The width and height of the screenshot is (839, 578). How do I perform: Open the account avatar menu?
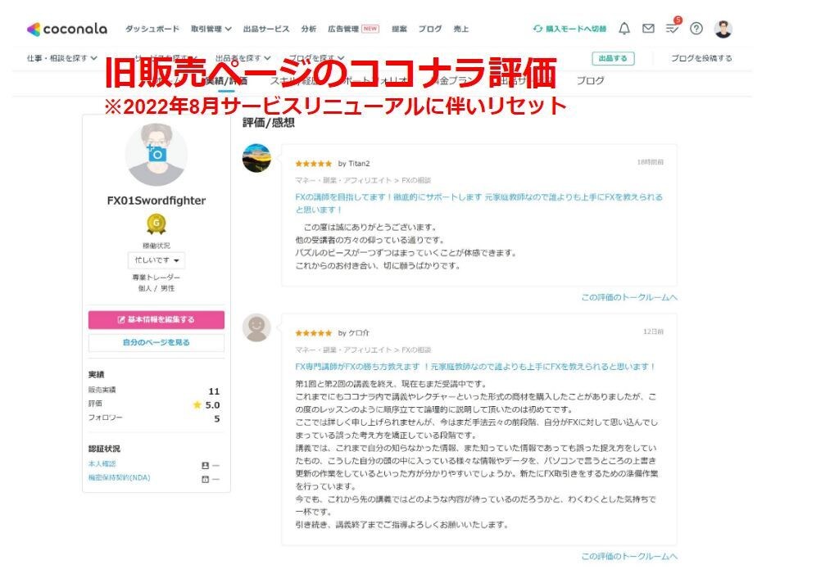click(x=723, y=29)
